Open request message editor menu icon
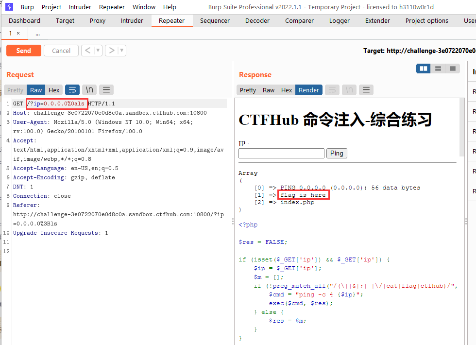Screen dimensions: 476x345 tap(106, 90)
